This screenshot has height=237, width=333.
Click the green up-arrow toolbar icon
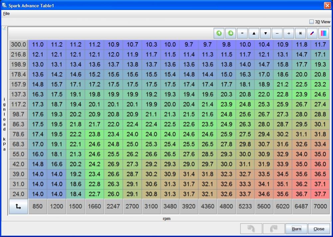click(219, 33)
